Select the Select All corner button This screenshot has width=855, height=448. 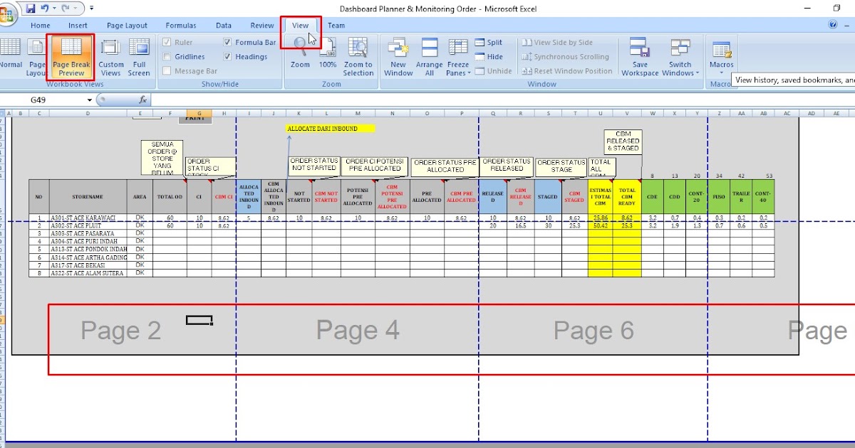[3, 113]
